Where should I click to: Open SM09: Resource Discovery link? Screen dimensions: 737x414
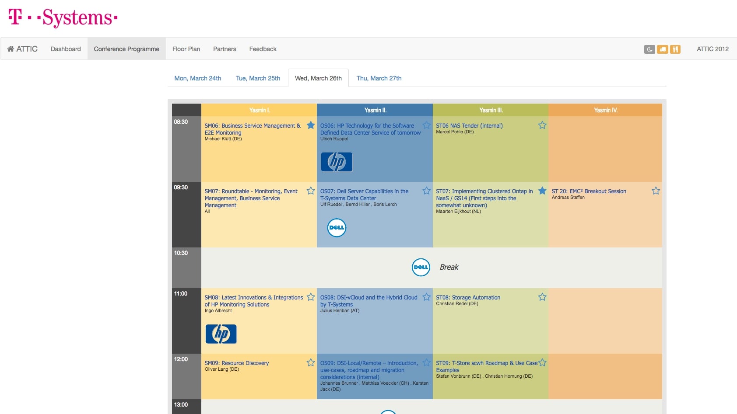point(237,363)
